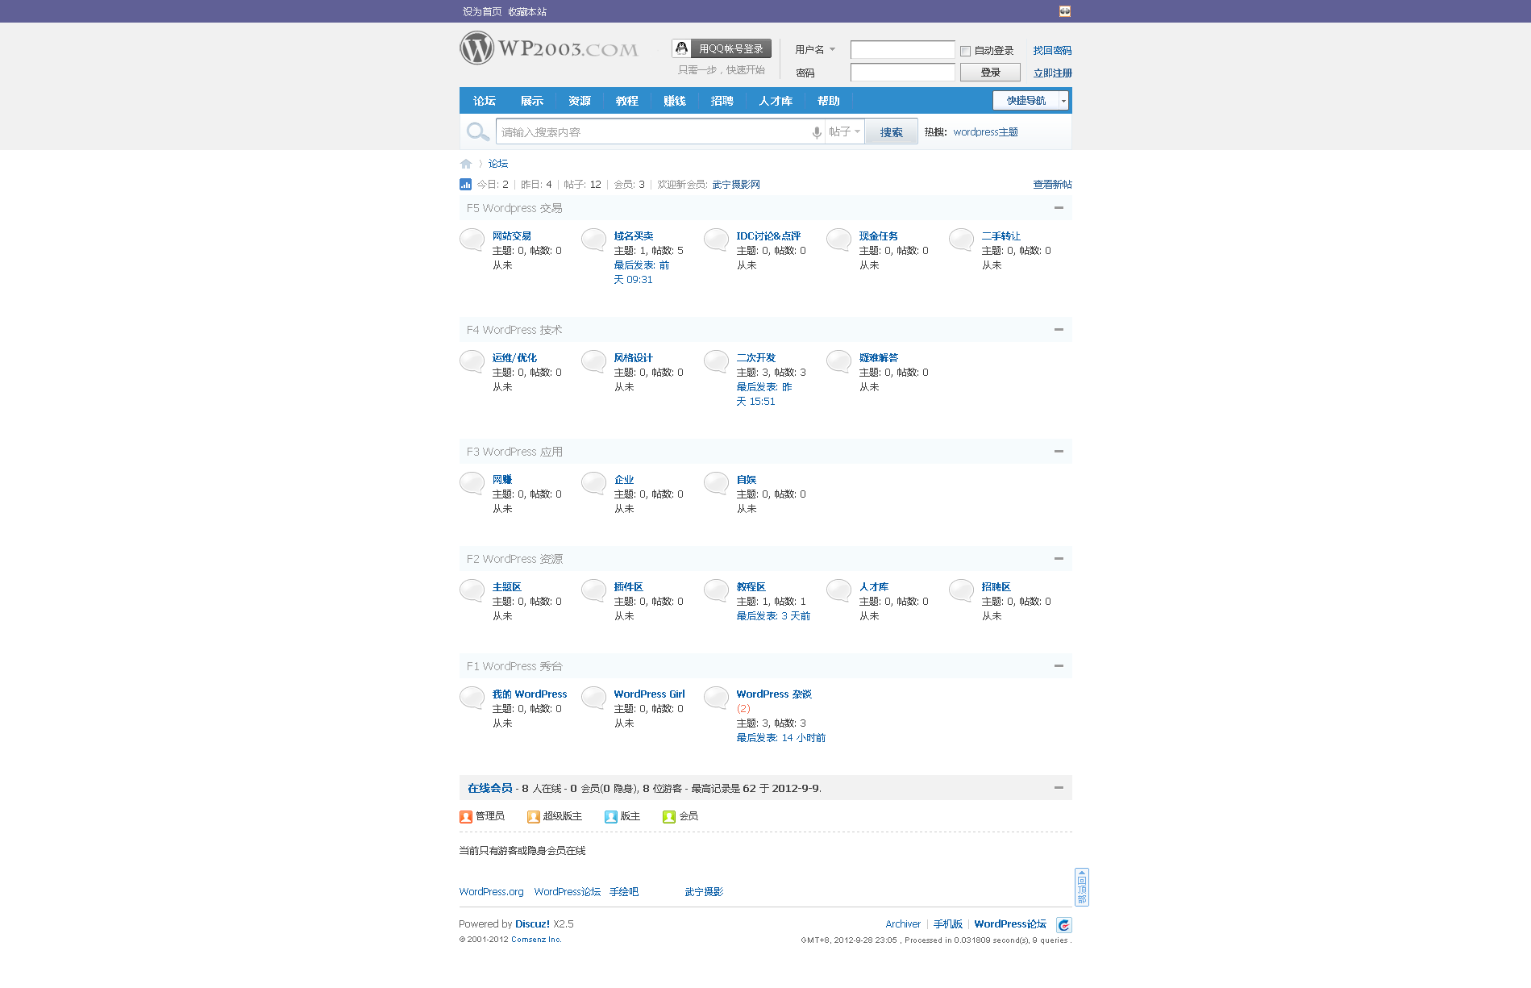Open the 资源 navigation tab
This screenshot has width=1531, height=988.
(x=580, y=101)
